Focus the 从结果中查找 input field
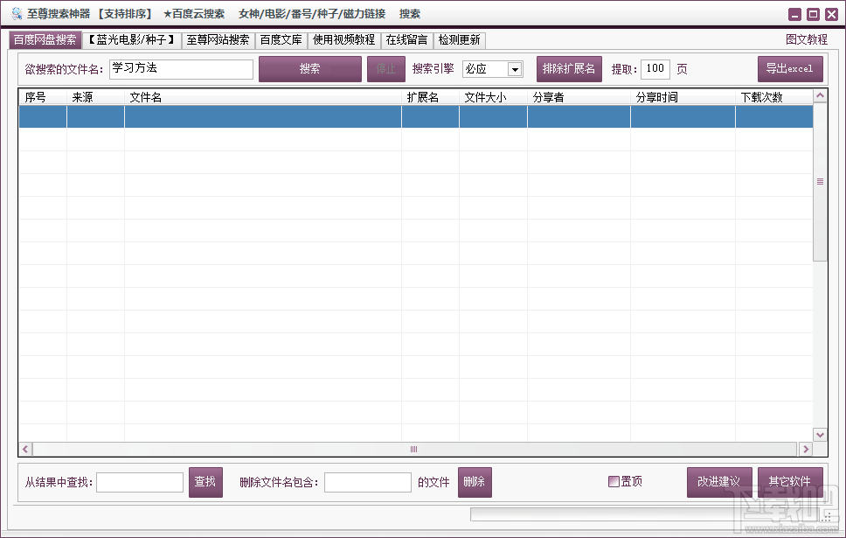The height and width of the screenshot is (538, 846). click(140, 482)
